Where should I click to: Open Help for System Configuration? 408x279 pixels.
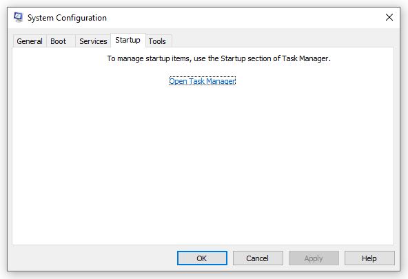click(369, 258)
